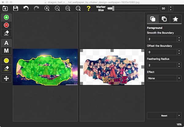Image resolution: width=184 pixels, height=127 pixels.
Task: Select green plus foreground marker tool
Action: point(6,17)
